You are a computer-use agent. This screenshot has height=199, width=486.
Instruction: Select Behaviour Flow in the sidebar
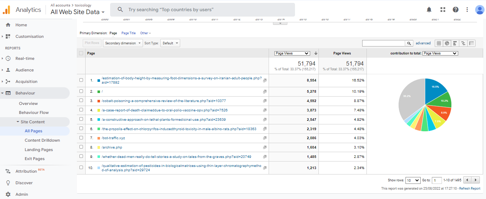pyautogui.click(x=34, y=112)
